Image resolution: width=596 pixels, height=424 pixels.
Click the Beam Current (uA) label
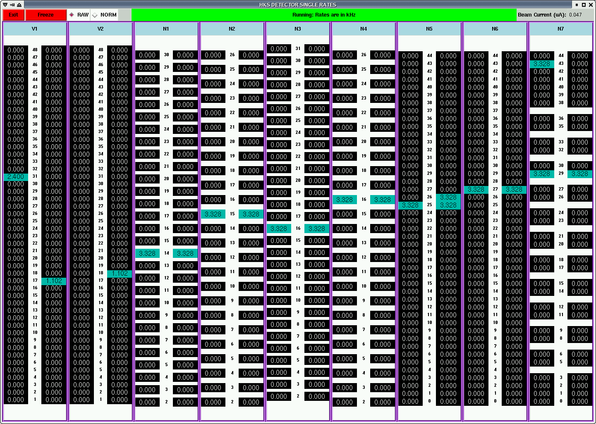542,15
